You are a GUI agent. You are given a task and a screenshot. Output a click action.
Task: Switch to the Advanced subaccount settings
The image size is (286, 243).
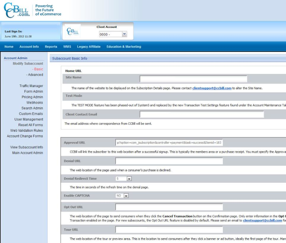(34, 75)
